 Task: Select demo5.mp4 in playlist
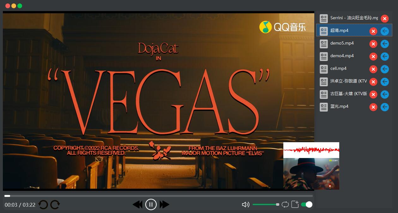coord(354,43)
